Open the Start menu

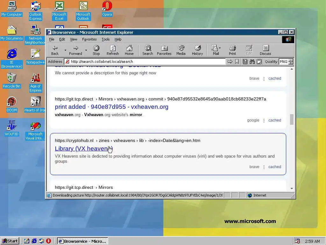pos(10,241)
